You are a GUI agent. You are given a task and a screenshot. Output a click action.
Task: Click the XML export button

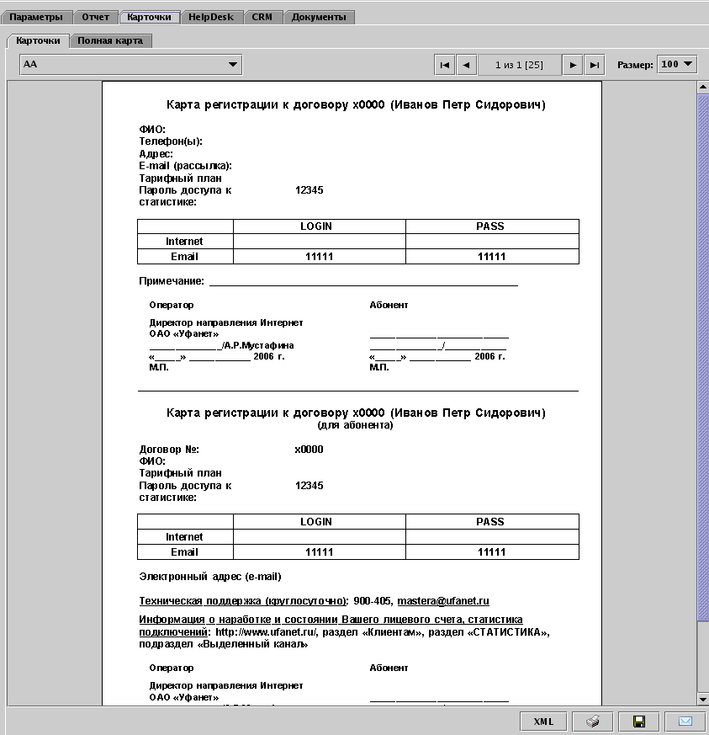click(x=542, y=722)
